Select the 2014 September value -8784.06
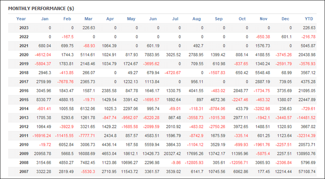The image size is (325, 179). (x=217, y=109)
